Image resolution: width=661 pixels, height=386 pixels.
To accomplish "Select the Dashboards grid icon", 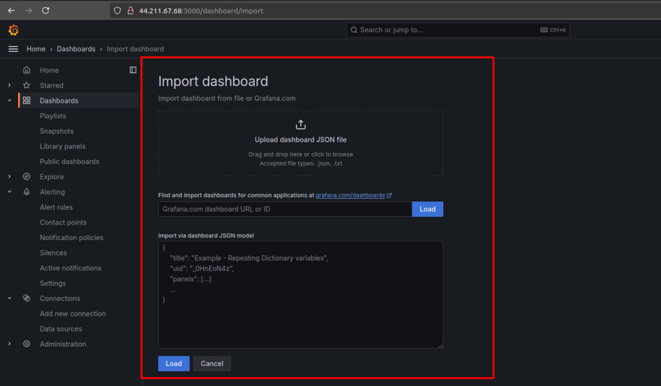I will pyautogui.click(x=26, y=100).
